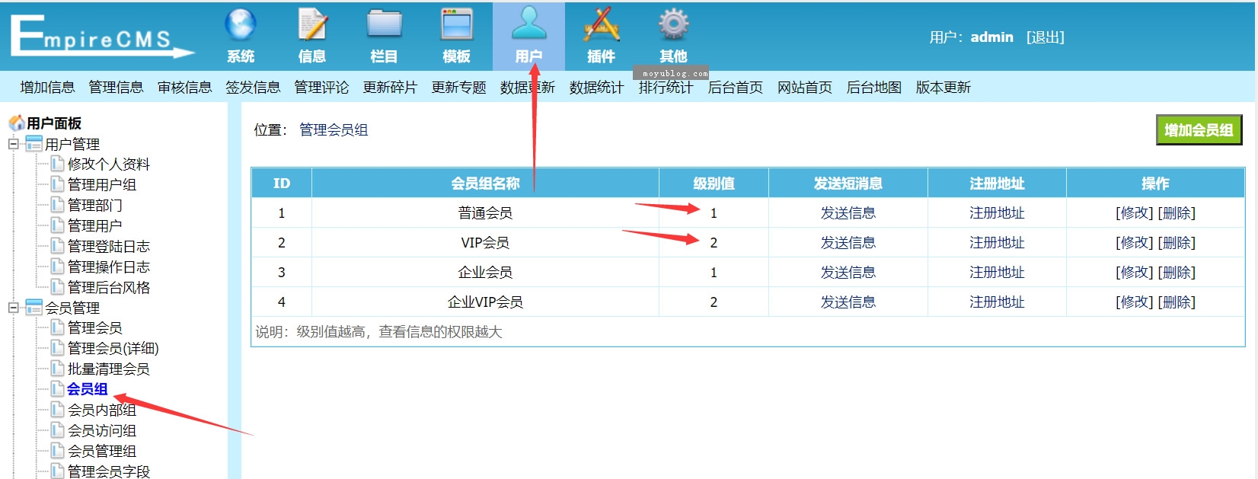This screenshot has width=1258, height=479.
Task: Select the 用户 person icon
Action: coord(529,24)
